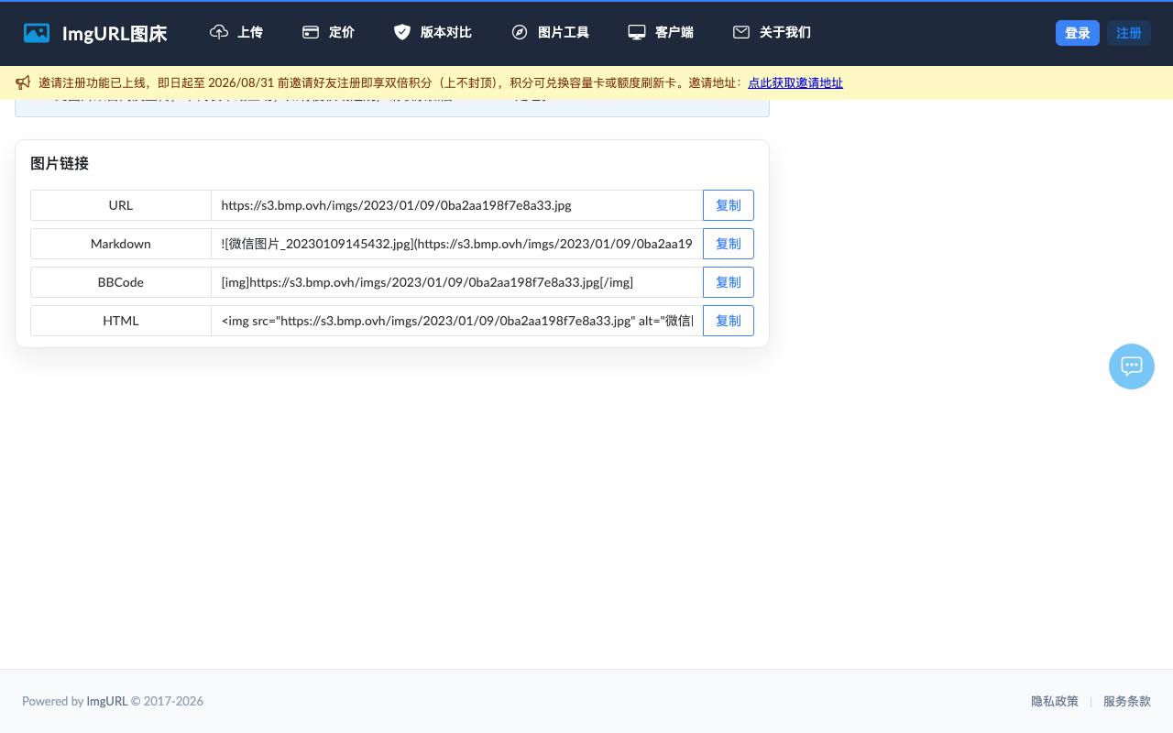
Task: Open the ImgURL footer link
Action: coord(107,701)
